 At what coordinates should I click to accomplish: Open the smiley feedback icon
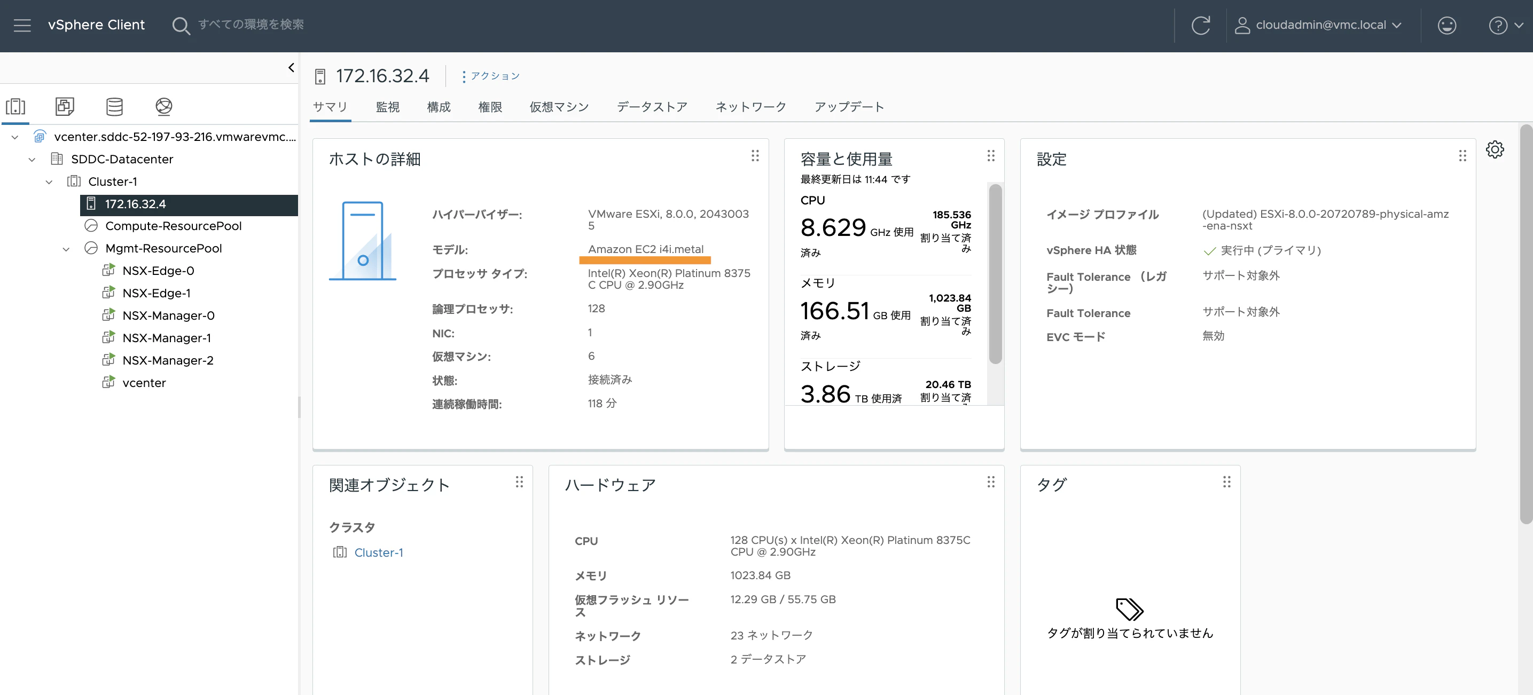[1446, 25]
